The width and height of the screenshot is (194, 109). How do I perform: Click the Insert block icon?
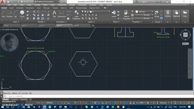click(114, 14)
